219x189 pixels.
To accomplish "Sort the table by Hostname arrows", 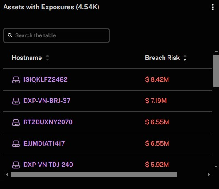I will click(47, 58).
